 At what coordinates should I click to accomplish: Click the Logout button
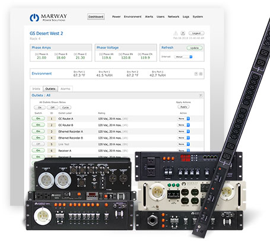coord(196,33)
